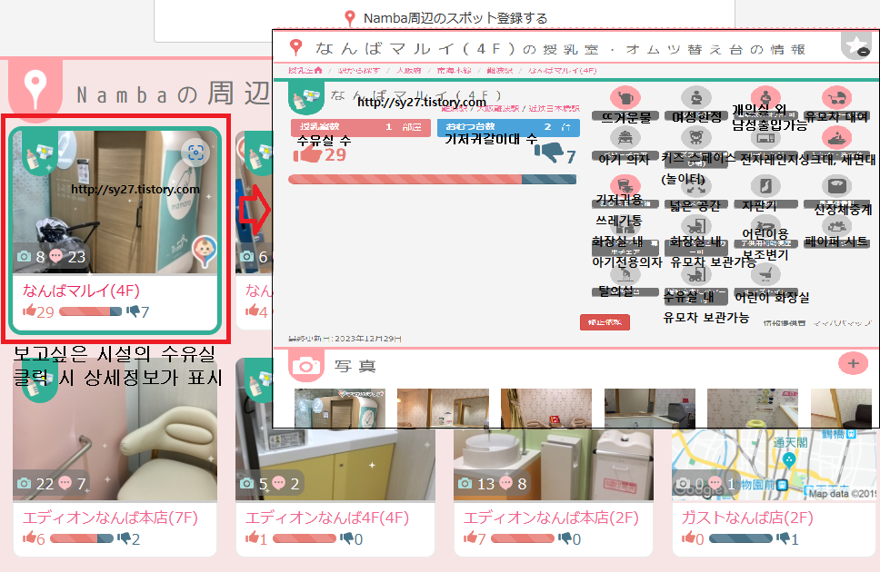Click the baby weight scale icon

[836, 186]
